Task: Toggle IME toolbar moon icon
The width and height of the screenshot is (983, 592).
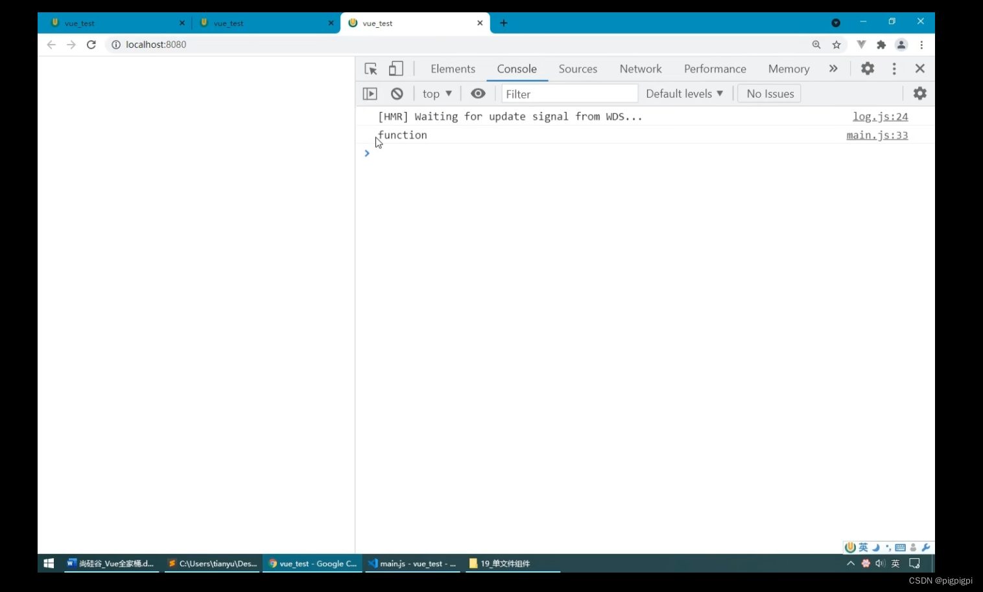Action: [x=876, y=547]
